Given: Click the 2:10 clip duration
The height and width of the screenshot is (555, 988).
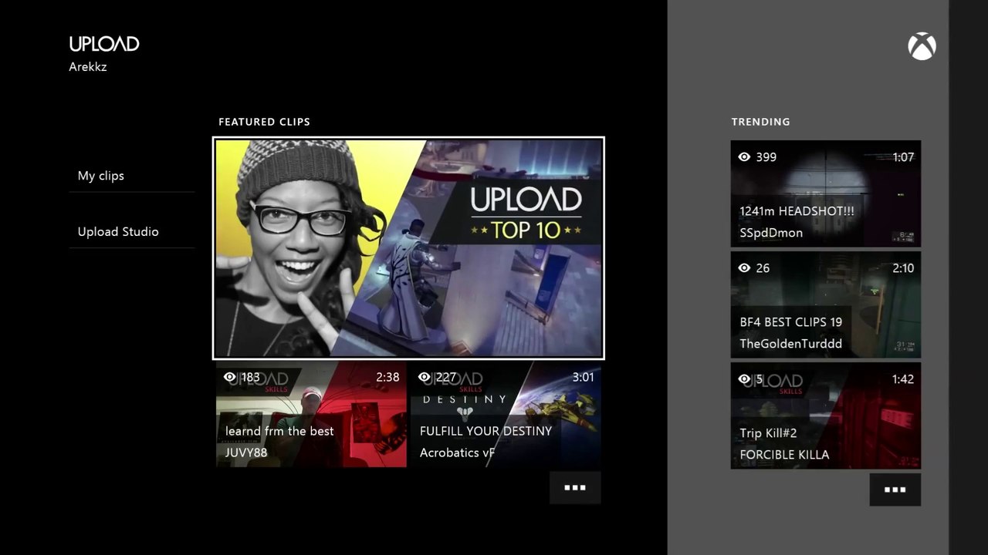Looking at the screenshot, I should pyautogui.click(x=903, y=268).
